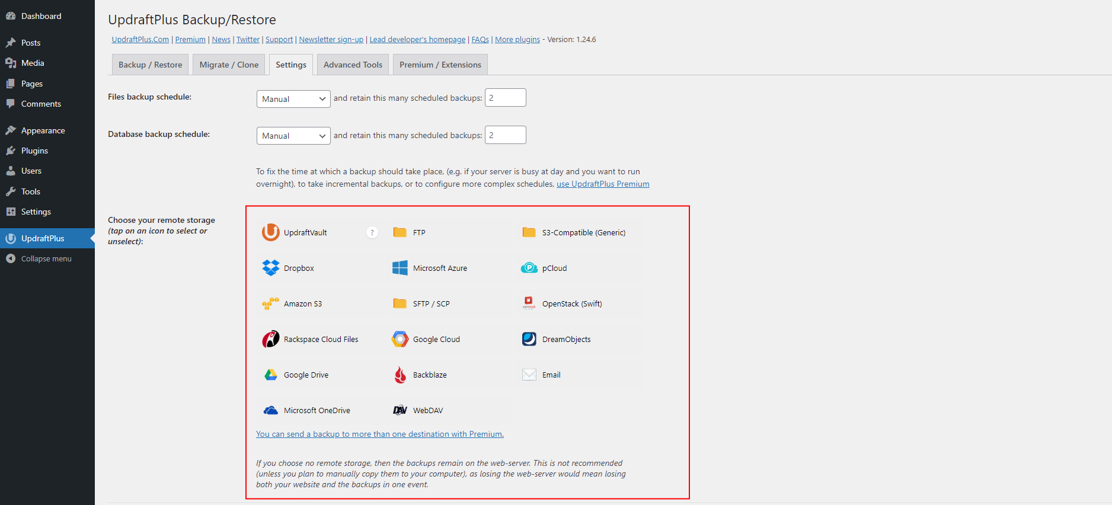The image size is (1112, 505).
Task: Open the FAQs link in header
Action: [480, 39]
